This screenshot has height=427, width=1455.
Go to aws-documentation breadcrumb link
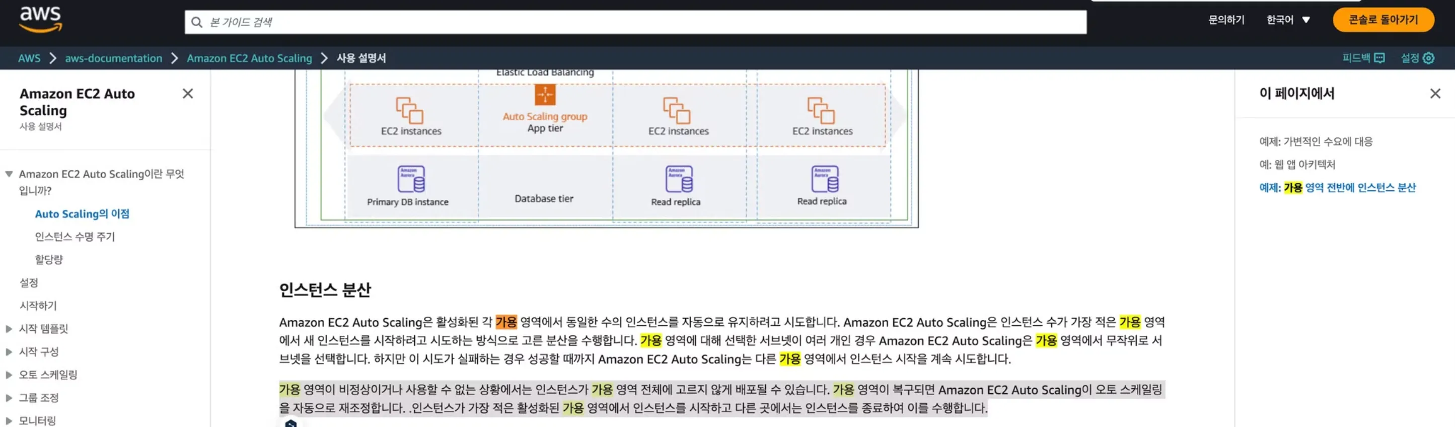coord(113,58)
